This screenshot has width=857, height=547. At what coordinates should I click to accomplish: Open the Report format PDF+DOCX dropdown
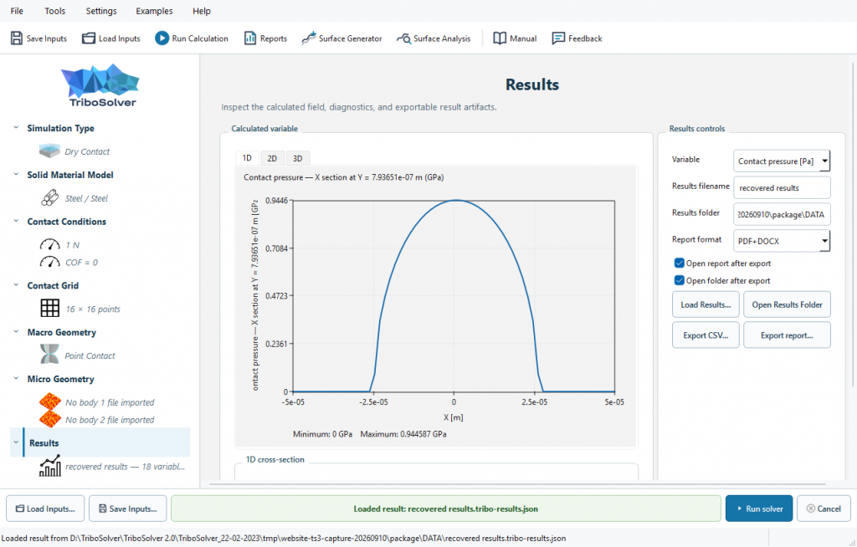(x=781, y=241)
